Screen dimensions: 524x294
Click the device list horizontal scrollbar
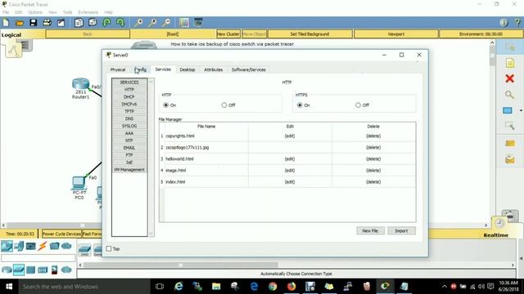point(180,265)
